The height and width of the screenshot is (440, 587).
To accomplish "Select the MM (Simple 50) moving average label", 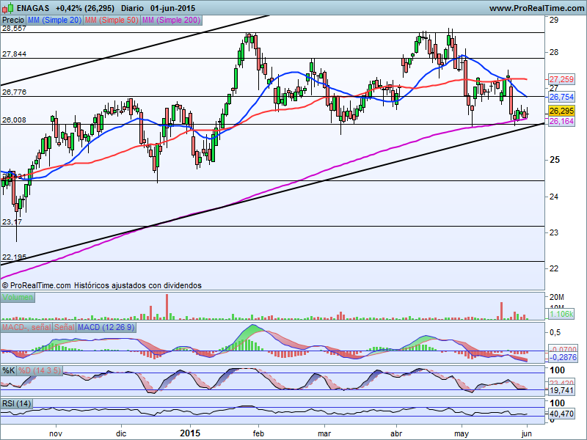I will pos(112,20).
